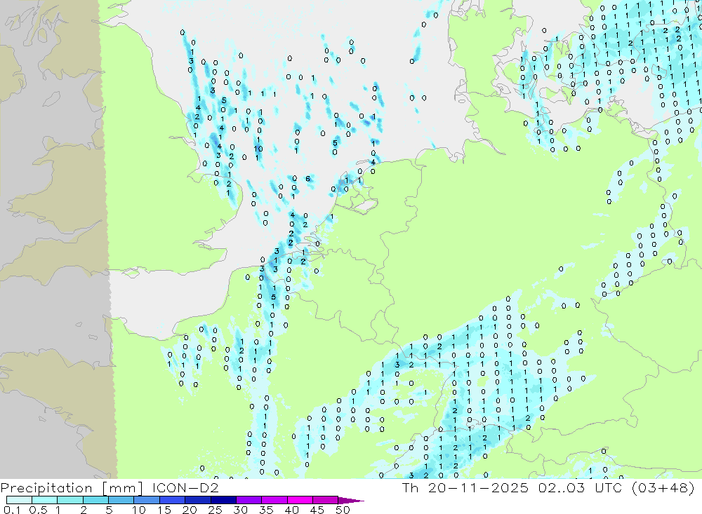
Task: Click the magenta 40–45 legend swatch
Action: point(300,500)
